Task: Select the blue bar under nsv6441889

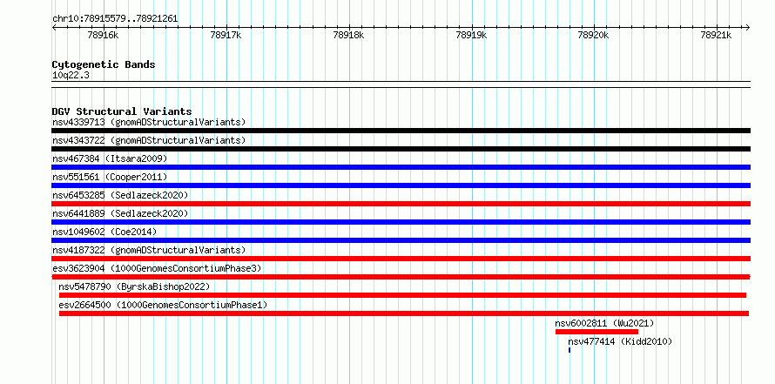Action: pyautogui.click(x=401, y=222)
